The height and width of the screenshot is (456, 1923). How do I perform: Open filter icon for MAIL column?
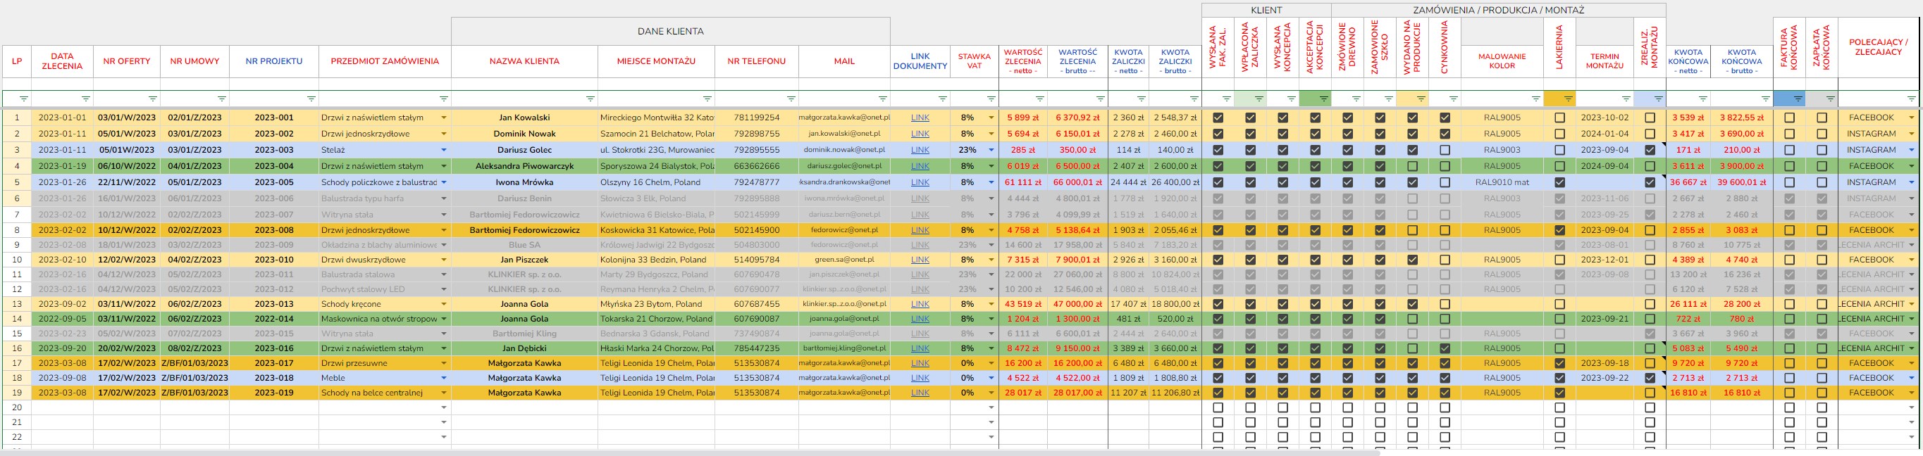coord(883,99)
